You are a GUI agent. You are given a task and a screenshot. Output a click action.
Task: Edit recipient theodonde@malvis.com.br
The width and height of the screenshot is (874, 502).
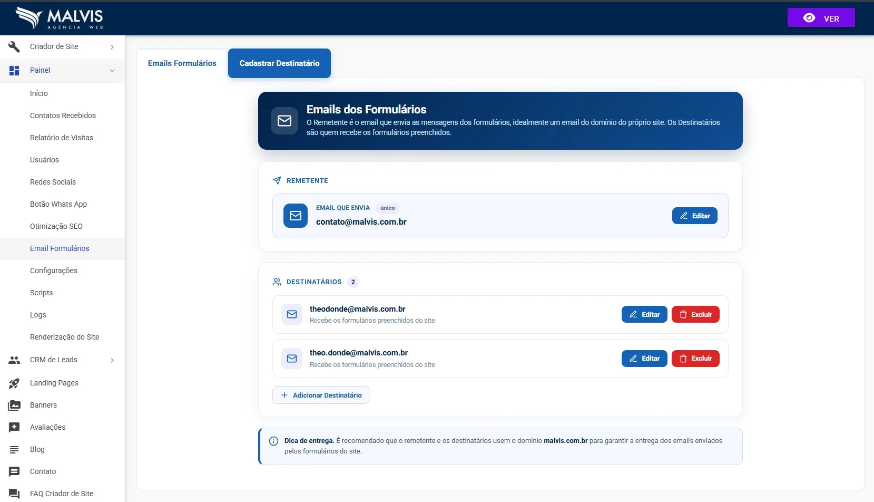644,314
